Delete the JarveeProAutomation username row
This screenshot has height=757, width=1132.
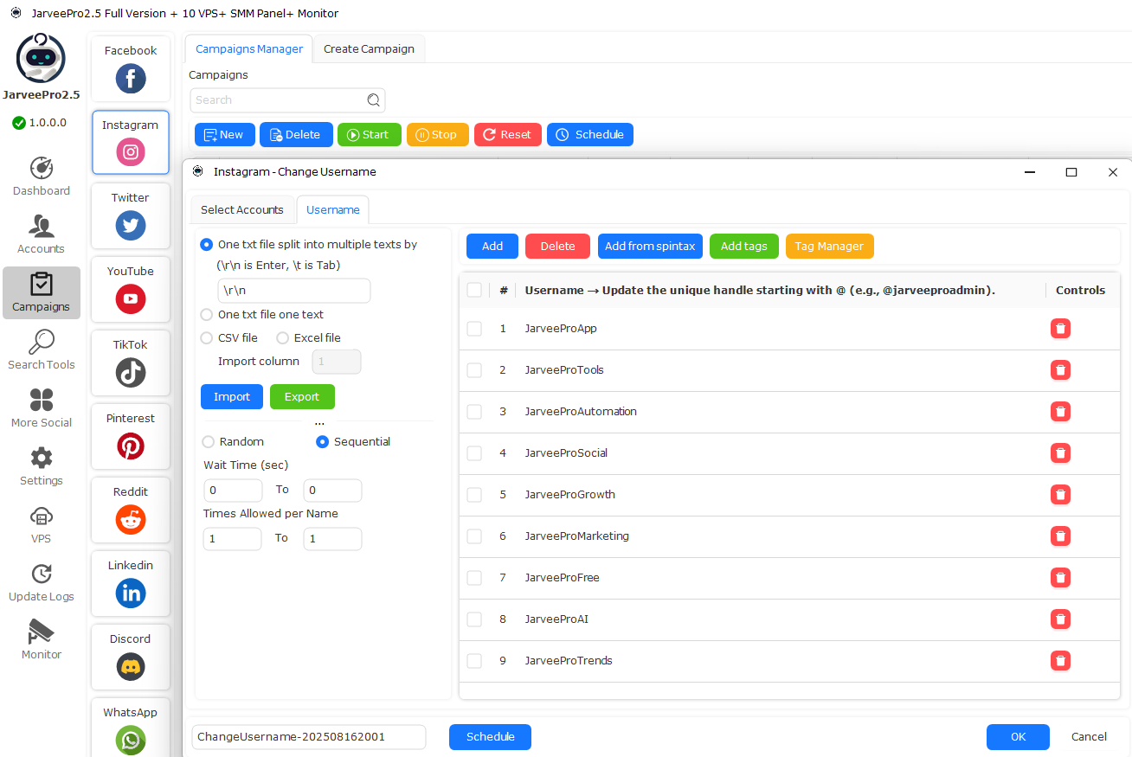pos(1060,412)
